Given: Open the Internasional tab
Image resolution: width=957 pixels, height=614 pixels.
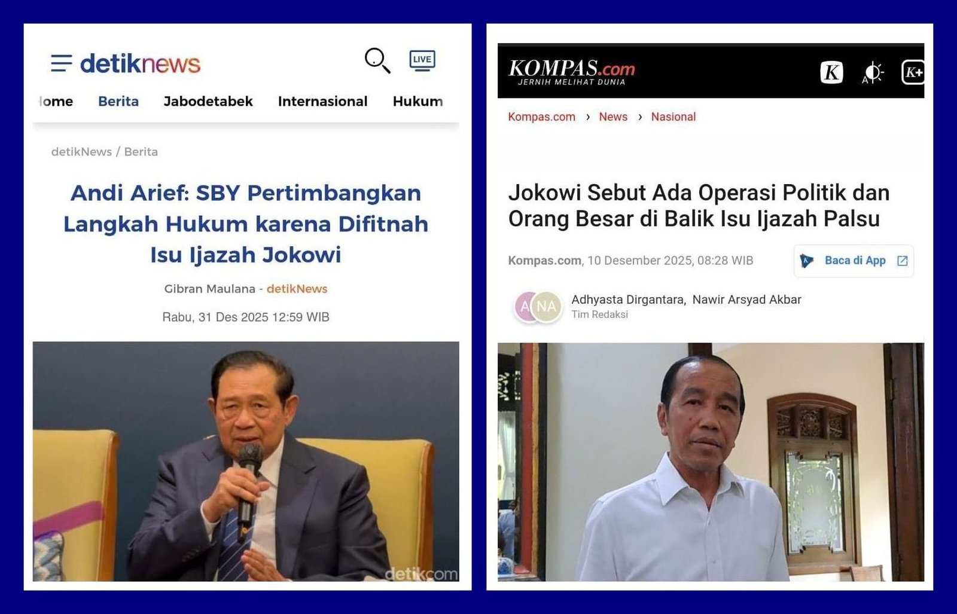Looking at the screenshot, I should point(322,101).
